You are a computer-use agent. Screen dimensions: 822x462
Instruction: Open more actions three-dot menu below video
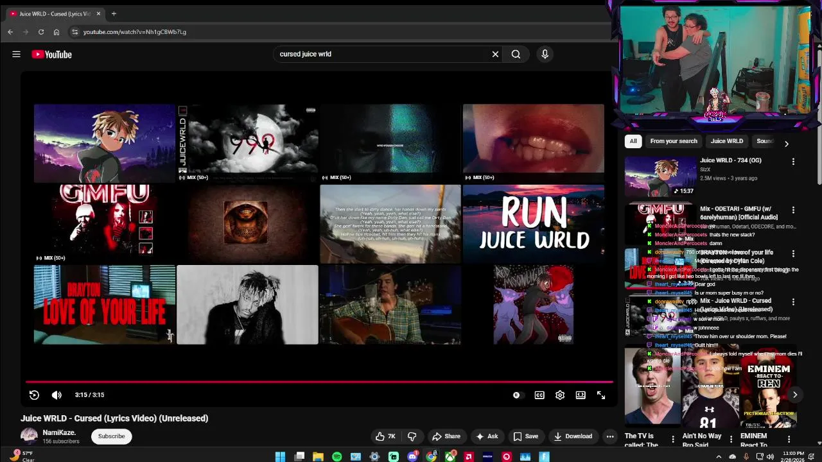610,436
